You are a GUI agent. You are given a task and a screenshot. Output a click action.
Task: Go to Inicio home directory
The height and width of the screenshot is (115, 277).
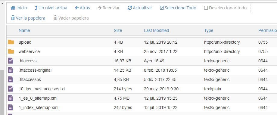coord(19,8)
